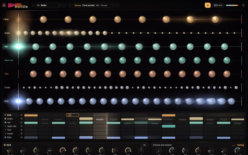This screenshot has width=248, height=155.
Task: Select the Open Hat track in the sequencer
Action: point(12,126)
